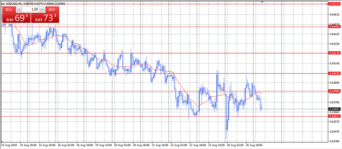Select the 0.64495 horizontal line label
This screenshot has width=342, height=149.
334,27
